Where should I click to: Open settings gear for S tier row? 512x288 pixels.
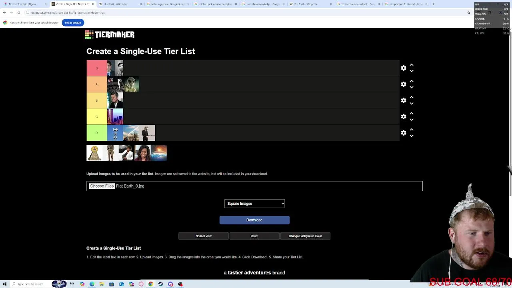click(403, 68)
